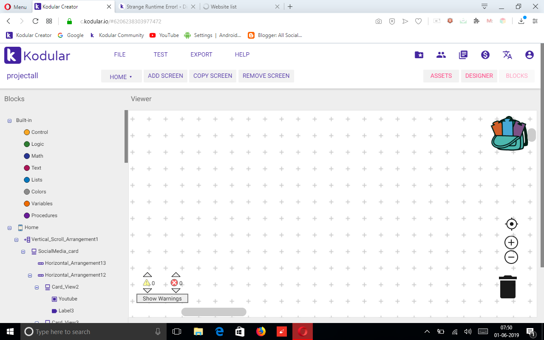
Task: Click the trash can icon
Action: (508, 287)
